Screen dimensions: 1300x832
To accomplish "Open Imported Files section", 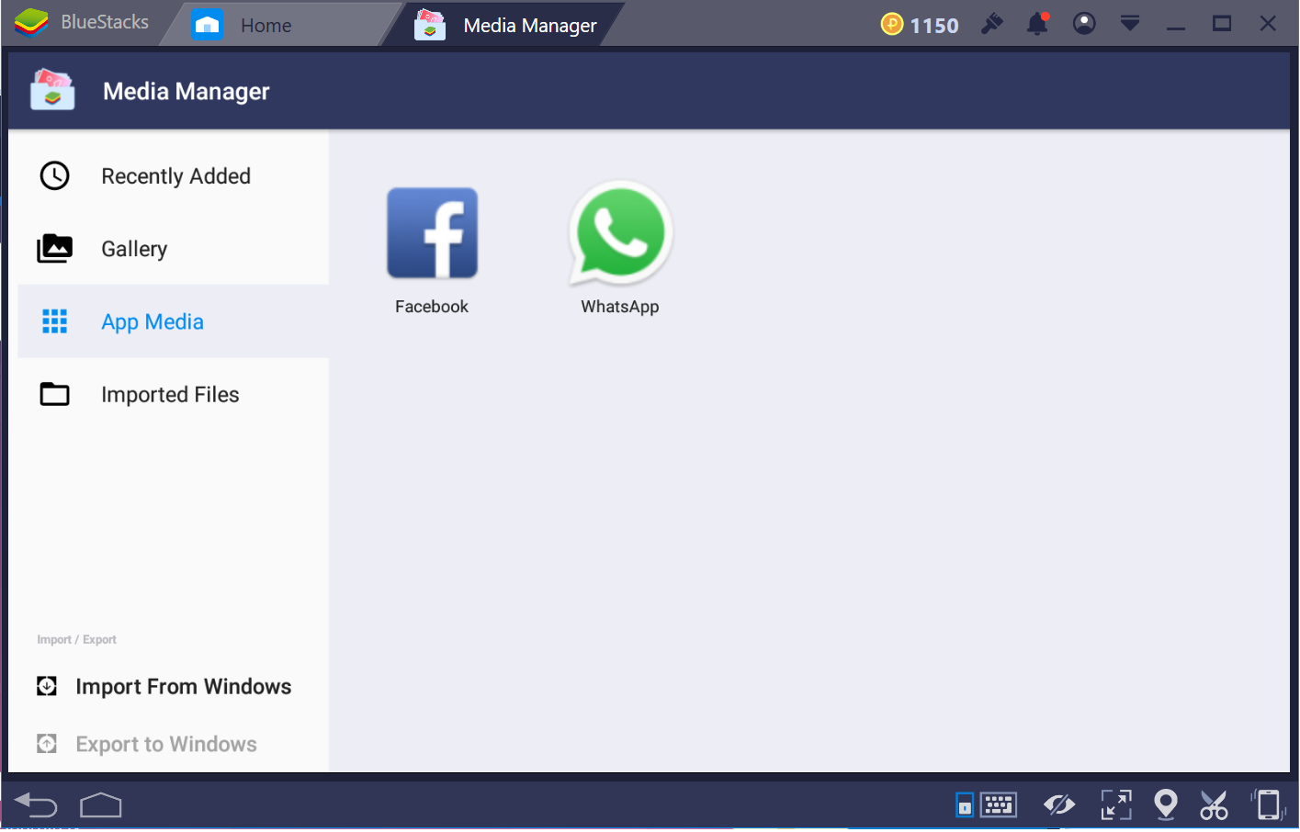I will coord(174,394).
